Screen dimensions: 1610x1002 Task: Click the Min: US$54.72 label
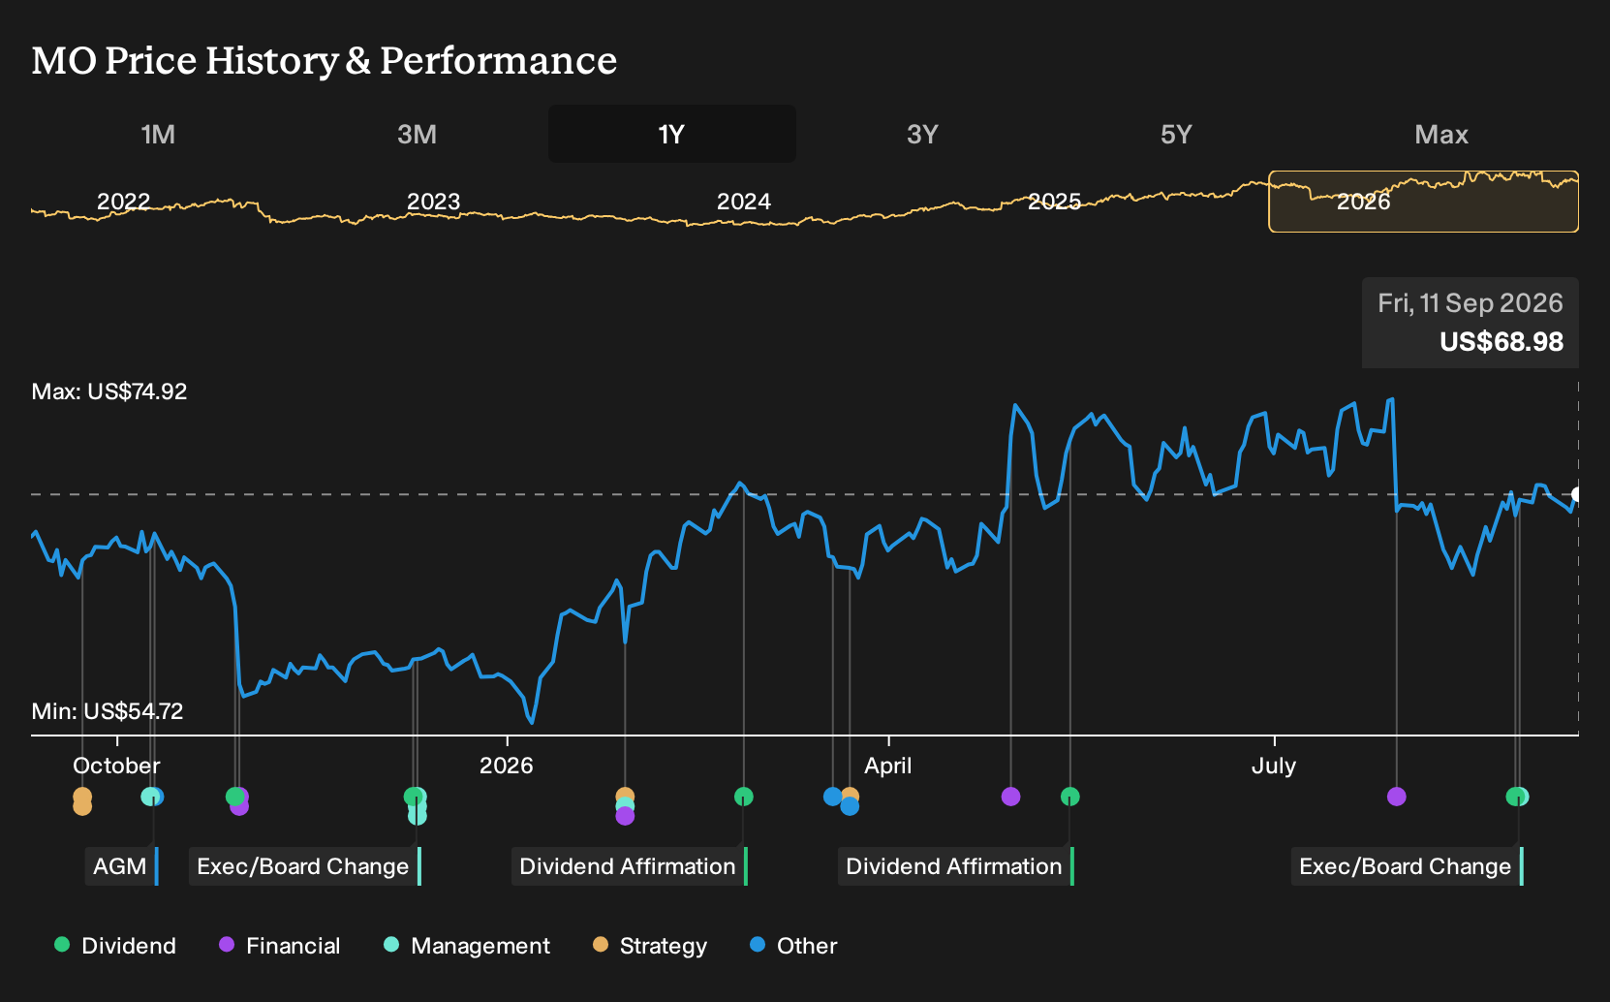click(x=108, y=711)
